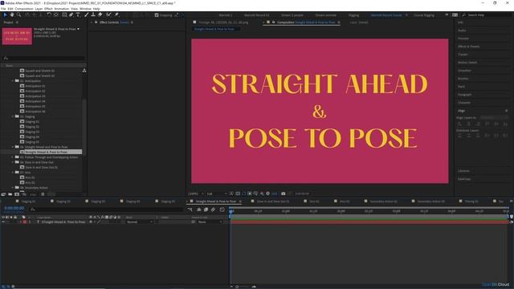Open viewer magnification ratio dropdown
The height and width of the screenshot is (289, 514).
click(x=196, y=193)
